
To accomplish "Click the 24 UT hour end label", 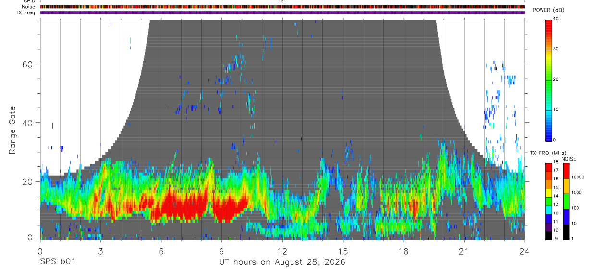I will 525,251.
